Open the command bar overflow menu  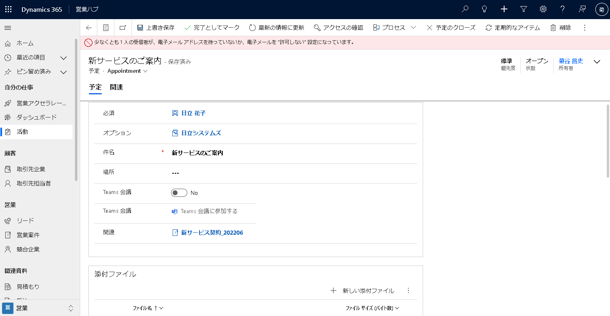click(585, 28)
